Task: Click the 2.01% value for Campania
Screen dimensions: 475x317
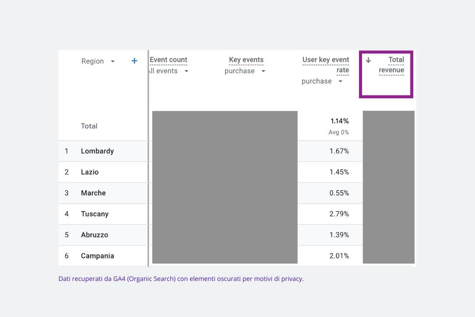Action: point(339,256)
